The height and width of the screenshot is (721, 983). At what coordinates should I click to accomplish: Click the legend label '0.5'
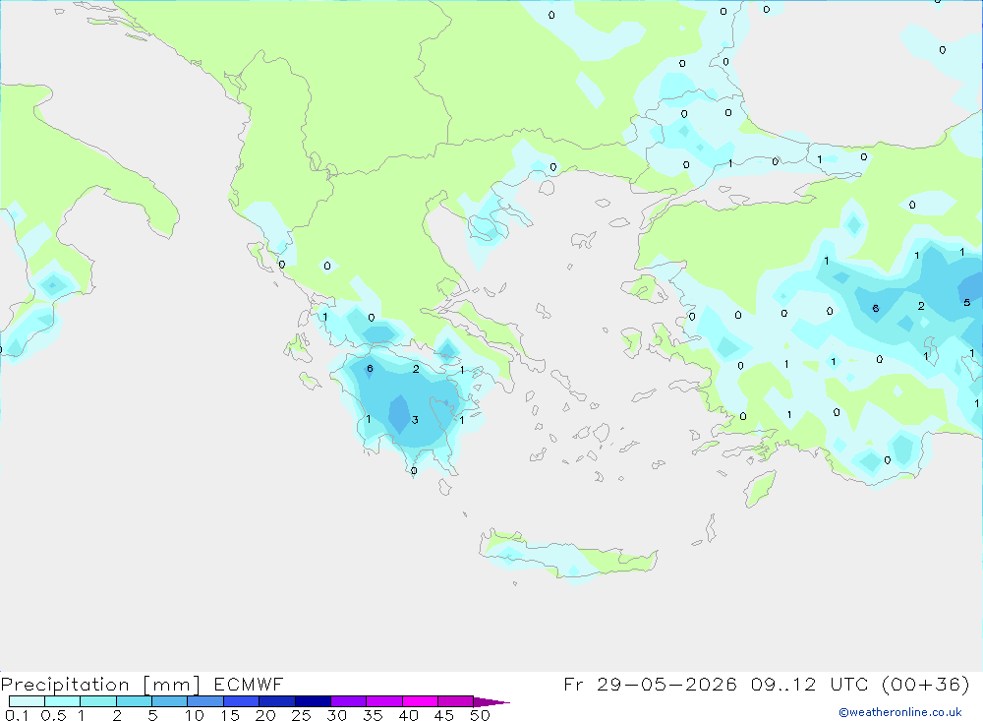coord(53,715)
